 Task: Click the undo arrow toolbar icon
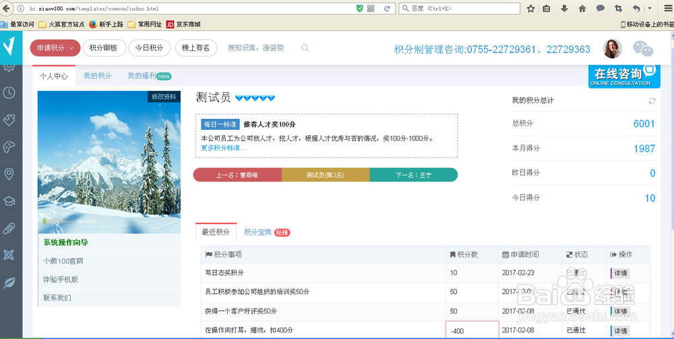tap(637, 9)
